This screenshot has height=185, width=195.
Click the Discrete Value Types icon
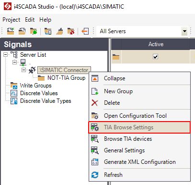pos(14,101)
